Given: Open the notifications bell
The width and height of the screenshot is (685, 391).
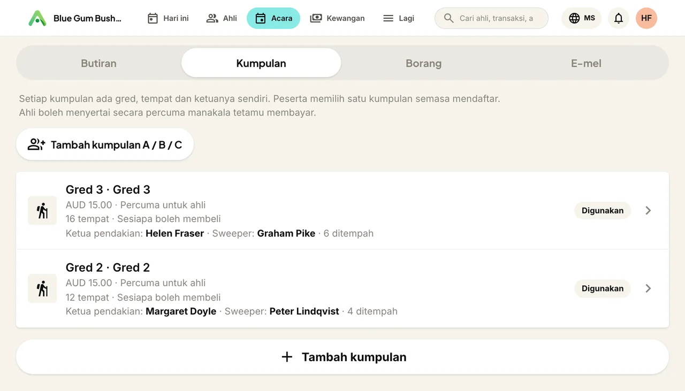Looking at the screenshot, I should point(619,18).
